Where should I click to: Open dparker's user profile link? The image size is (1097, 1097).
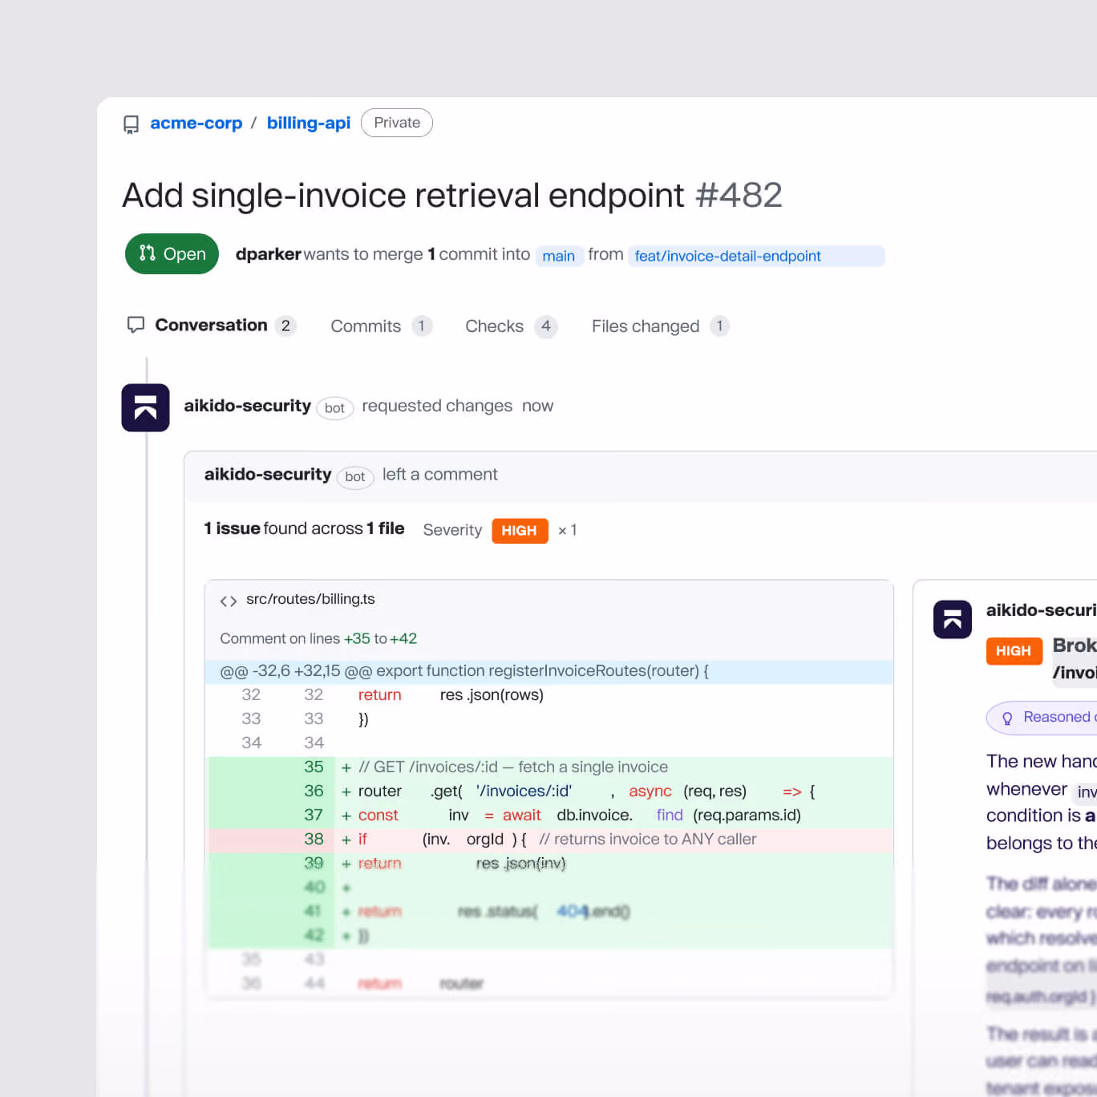pos(268,254)
